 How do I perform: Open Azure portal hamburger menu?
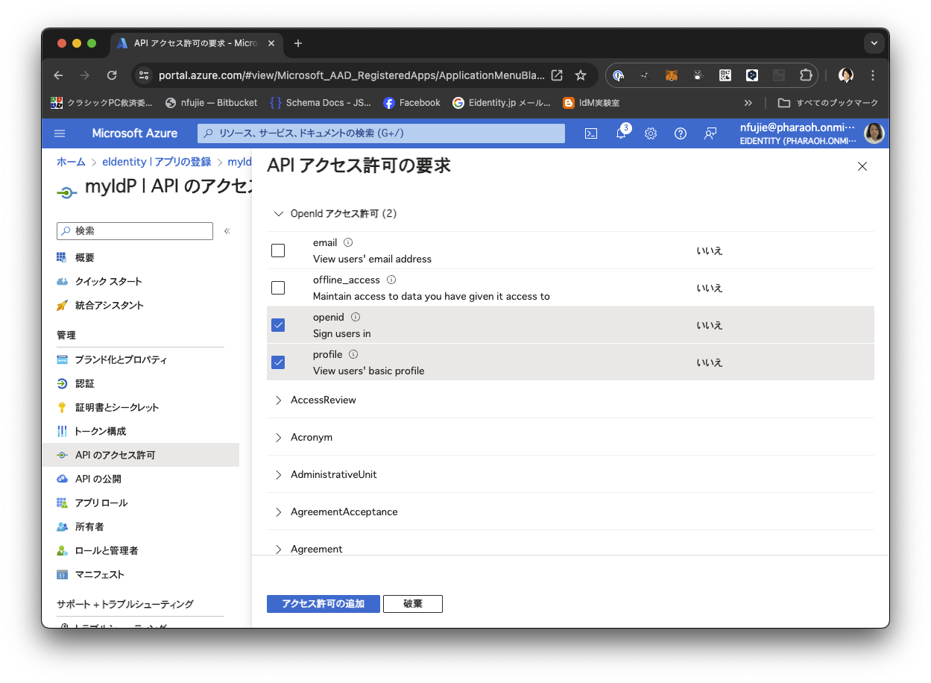coord(60,133)
